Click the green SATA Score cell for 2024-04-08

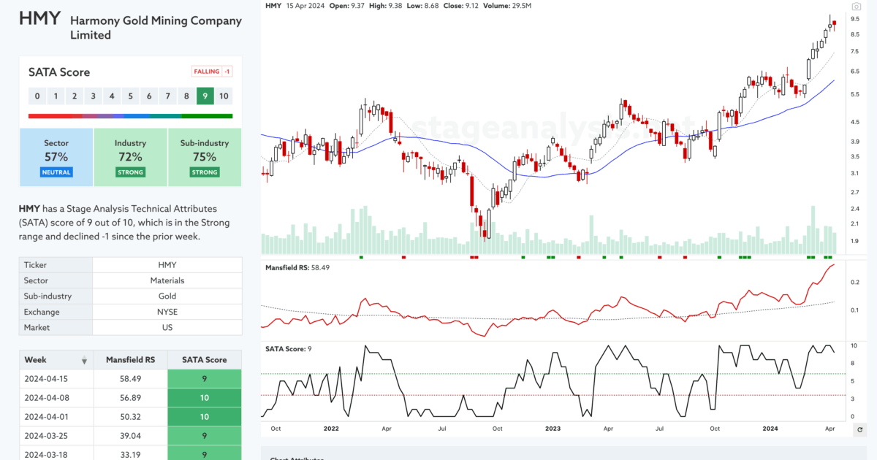(205, 397)
